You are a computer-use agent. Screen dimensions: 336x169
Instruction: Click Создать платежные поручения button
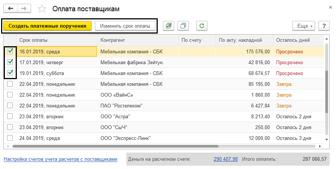pos(47,26)
